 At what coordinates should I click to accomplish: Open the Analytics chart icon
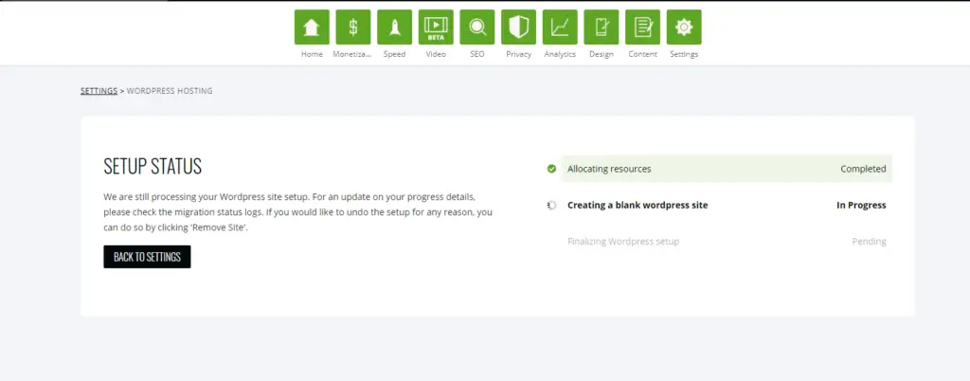tap(560, 27)
